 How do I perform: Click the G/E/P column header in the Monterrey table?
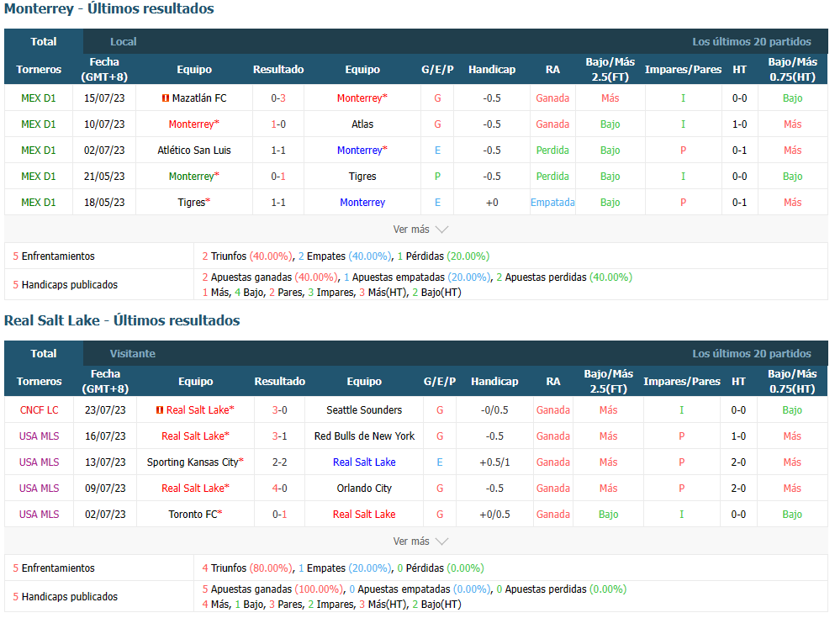coord(437,69)
